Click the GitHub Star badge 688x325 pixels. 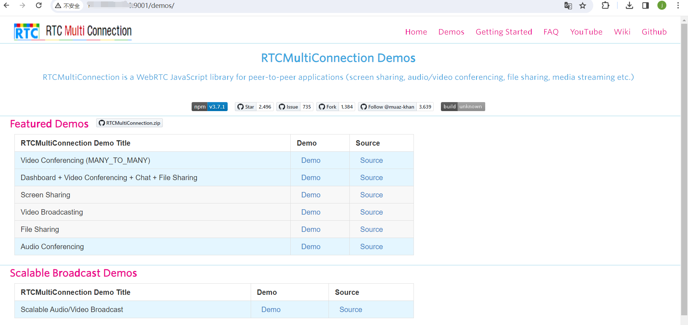click(x=245, y=107)
